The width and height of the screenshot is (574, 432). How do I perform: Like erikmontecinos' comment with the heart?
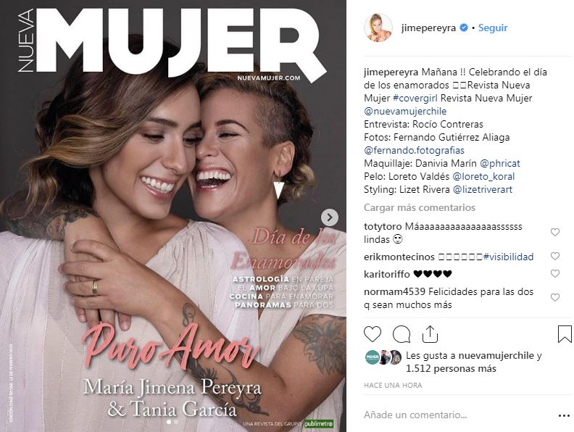[555, 256]
